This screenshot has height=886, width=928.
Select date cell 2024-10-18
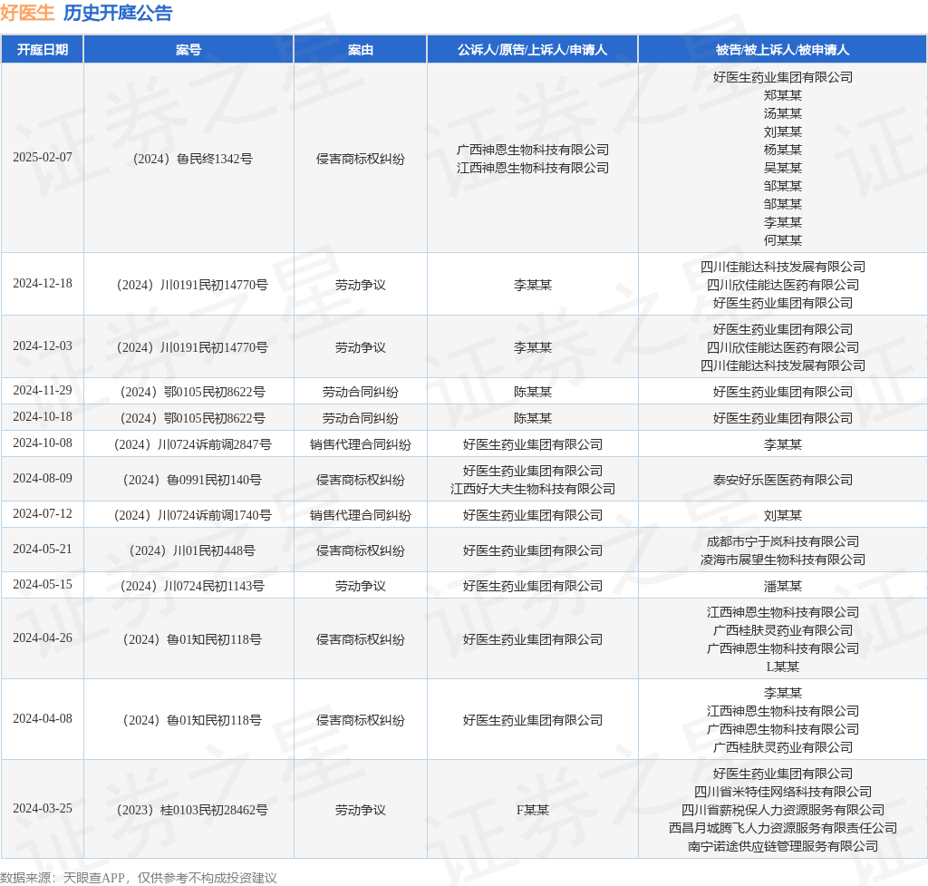pos(43,417)
